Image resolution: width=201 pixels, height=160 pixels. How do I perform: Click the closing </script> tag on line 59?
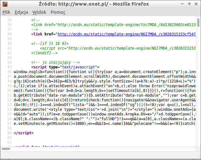pyautogui.click(x=23, y=133)
